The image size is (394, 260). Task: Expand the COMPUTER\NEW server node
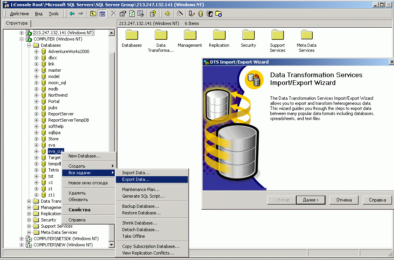pos(22,245)
